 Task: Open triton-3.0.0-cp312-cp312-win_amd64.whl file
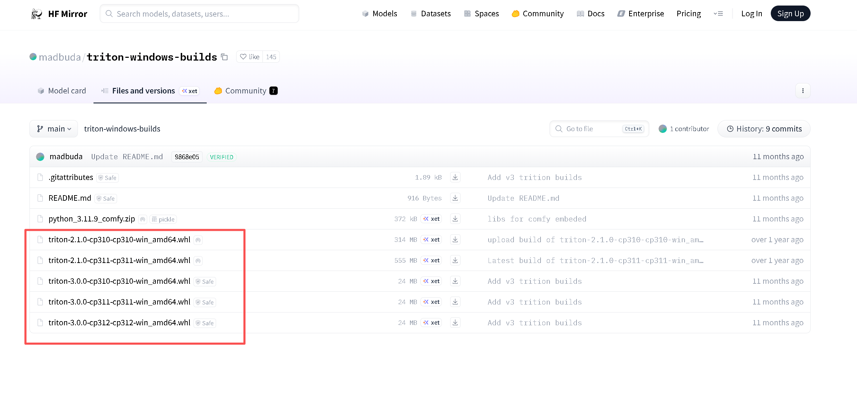(x=119, y=323)
